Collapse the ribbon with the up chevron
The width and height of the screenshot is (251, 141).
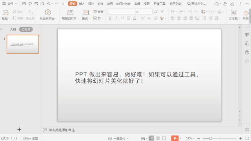coord(247,4)
